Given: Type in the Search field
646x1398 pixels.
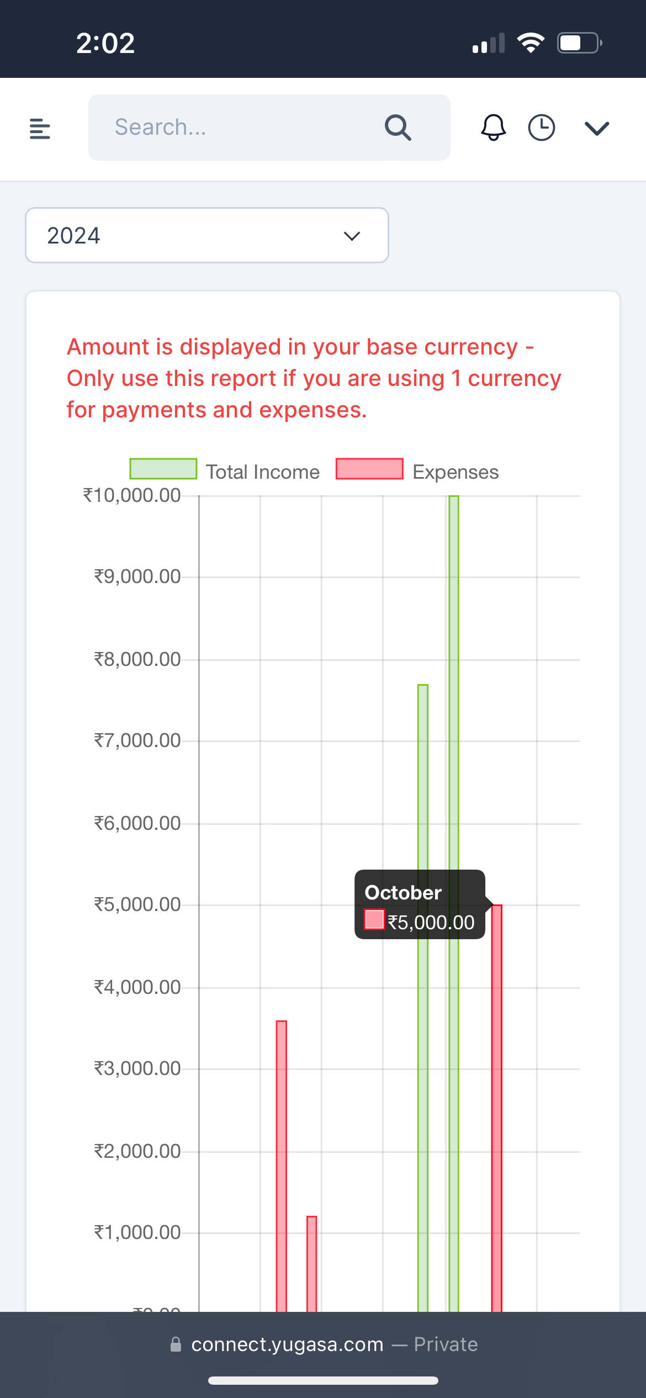Looking at the screenshot, I should (243, 128).
